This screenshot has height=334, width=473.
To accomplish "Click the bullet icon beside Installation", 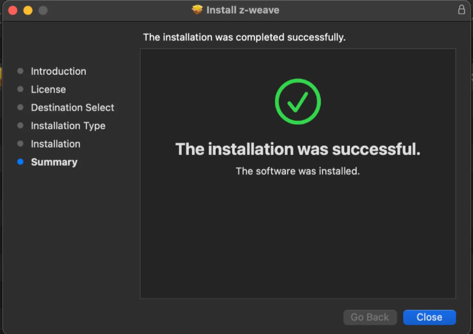I will [x=20, y=144].
